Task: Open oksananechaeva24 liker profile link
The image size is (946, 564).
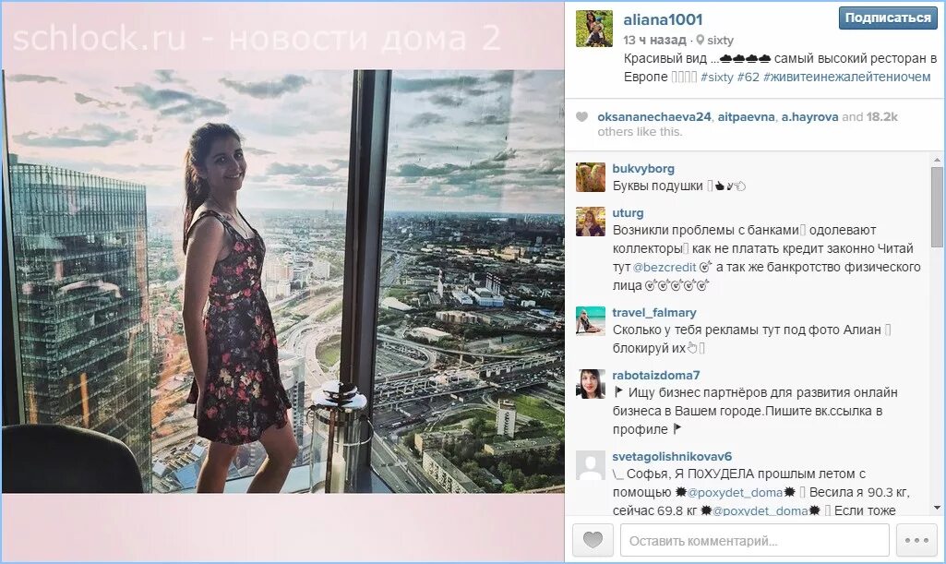Action: click(x=654, y=116)
